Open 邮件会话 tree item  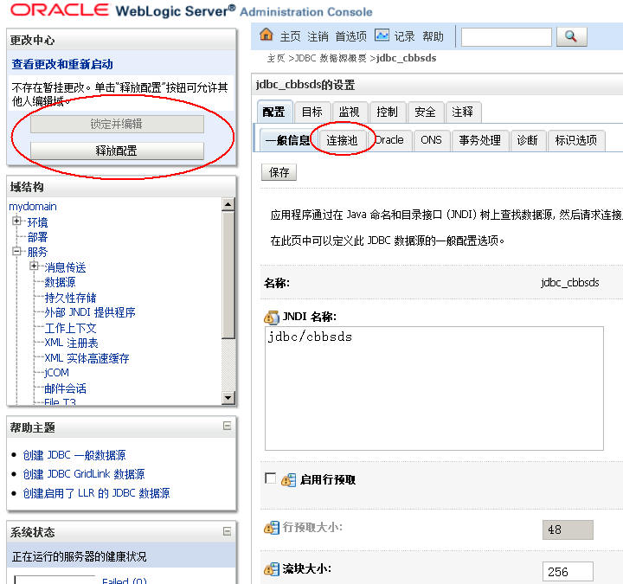click(65, 388)
